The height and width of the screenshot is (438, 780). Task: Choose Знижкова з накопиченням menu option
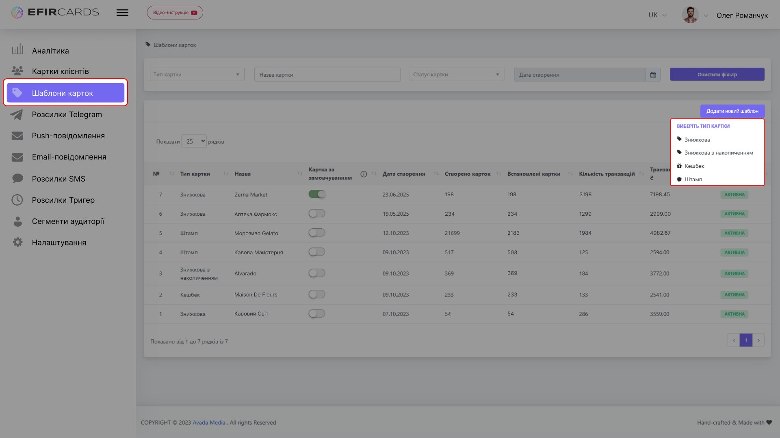coord(718,153)
